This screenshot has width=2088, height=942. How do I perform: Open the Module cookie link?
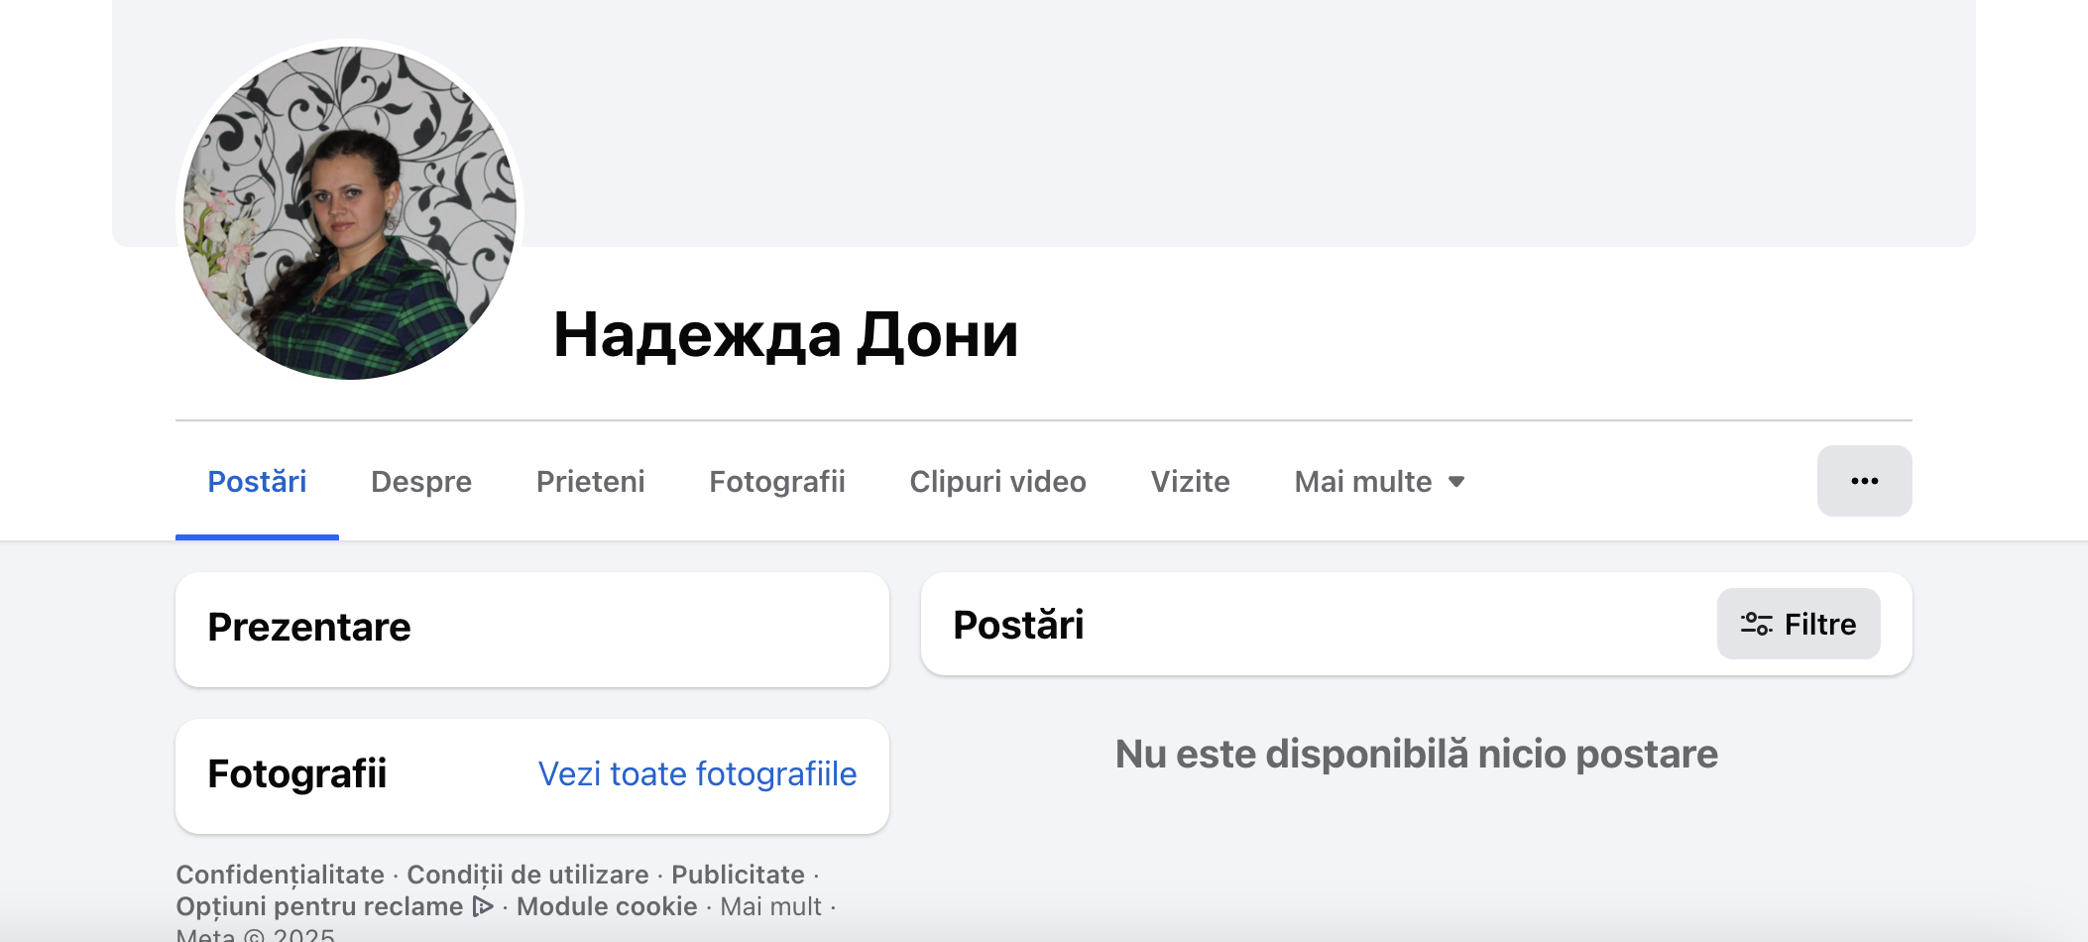tap(607, 906)
